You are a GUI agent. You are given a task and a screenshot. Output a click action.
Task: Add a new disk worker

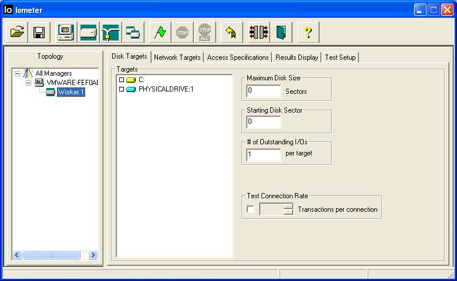coord(88,32)
